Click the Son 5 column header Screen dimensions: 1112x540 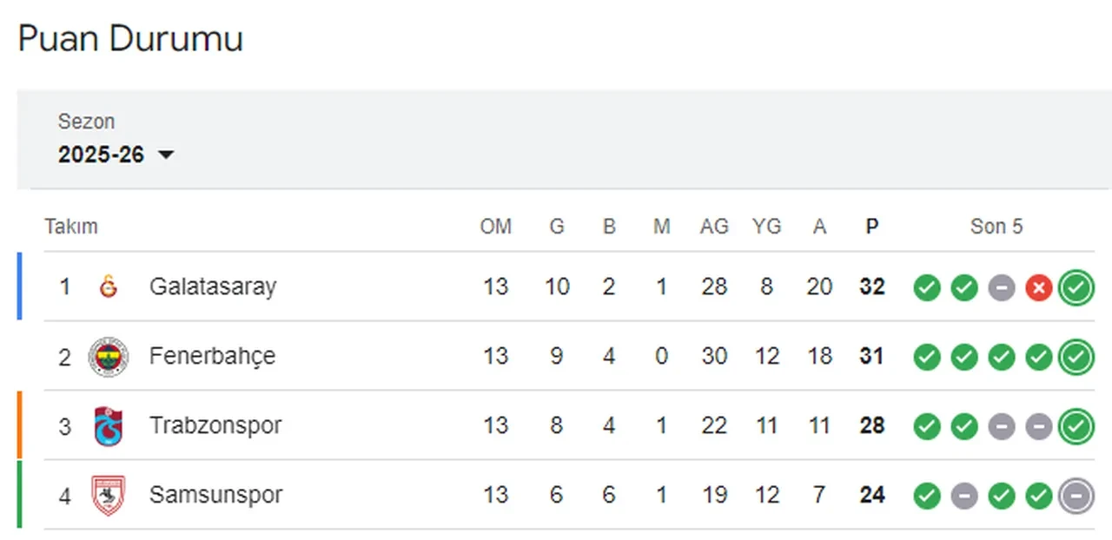coord(996,227)
